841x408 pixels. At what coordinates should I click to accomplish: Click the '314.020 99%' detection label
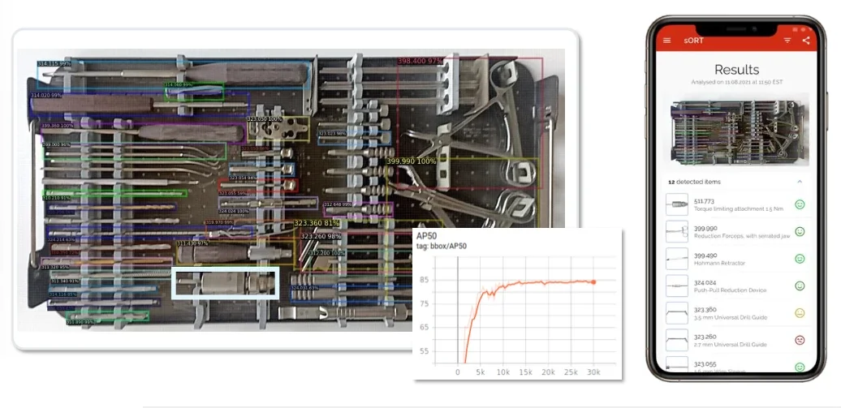(x=46, y=95)
